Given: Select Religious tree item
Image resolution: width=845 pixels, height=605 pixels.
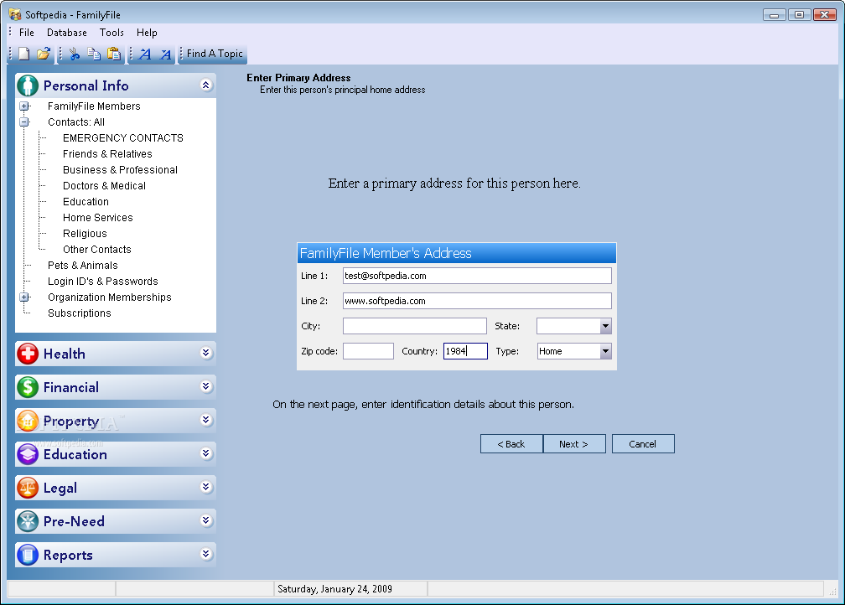Looking at the screenshot, I should 85,233.
